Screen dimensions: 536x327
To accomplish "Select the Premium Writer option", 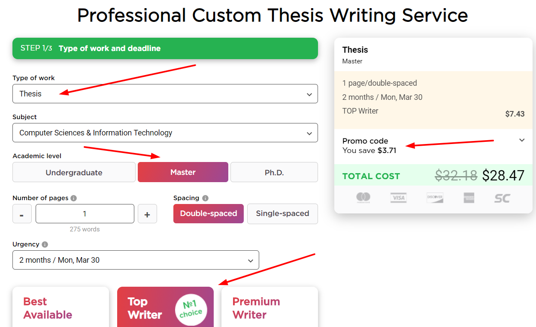I will pyautogui.click(x=269, y=307).
